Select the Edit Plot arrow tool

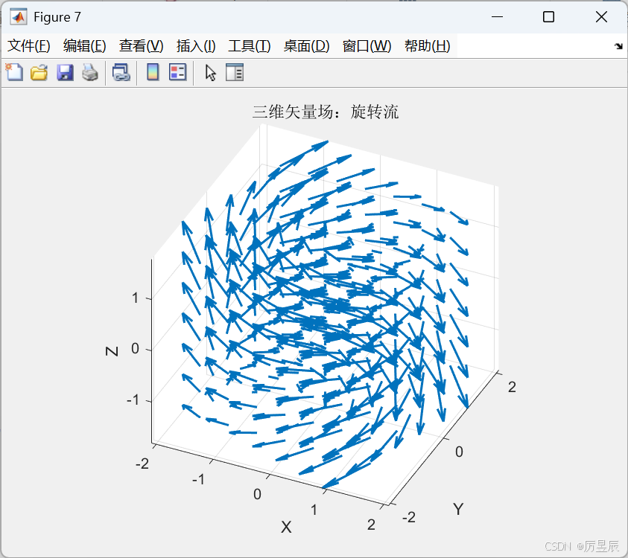(x=210, y=73)
